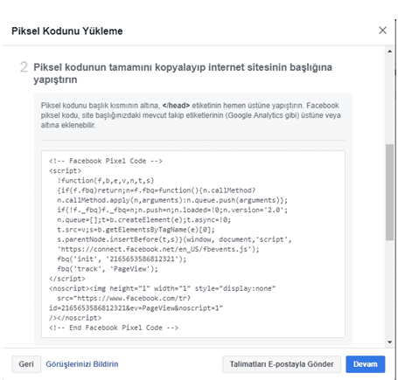Click the Facebook Pixel Code comment line
This screenshot has height=380, width=398.
106,161
